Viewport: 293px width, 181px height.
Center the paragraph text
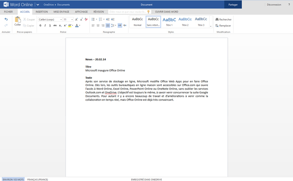(x=98, y=25)
